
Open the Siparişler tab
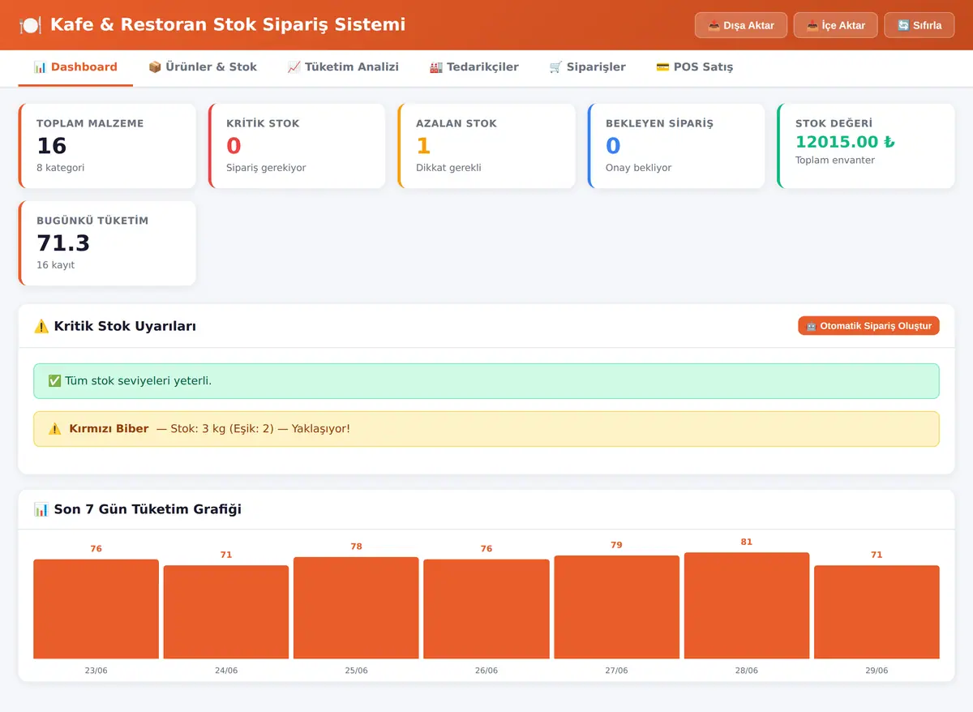point(588,67)
